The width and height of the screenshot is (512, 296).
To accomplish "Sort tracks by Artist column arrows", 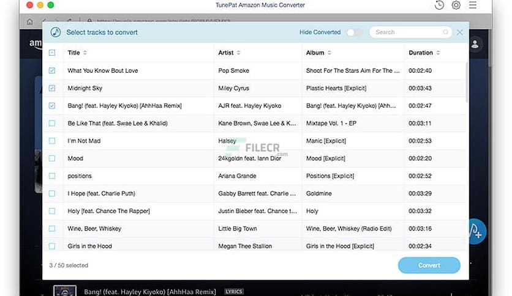I will [238, 53].
